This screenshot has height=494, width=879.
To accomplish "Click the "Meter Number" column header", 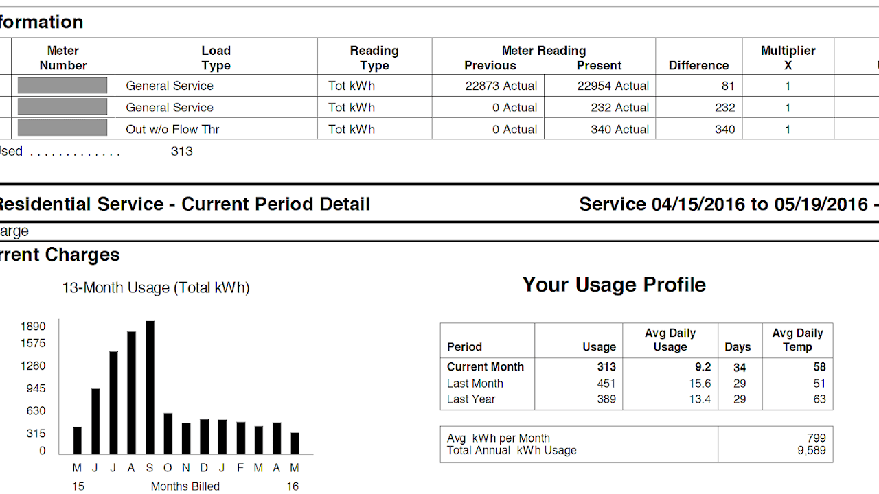I will pos(63,58).
